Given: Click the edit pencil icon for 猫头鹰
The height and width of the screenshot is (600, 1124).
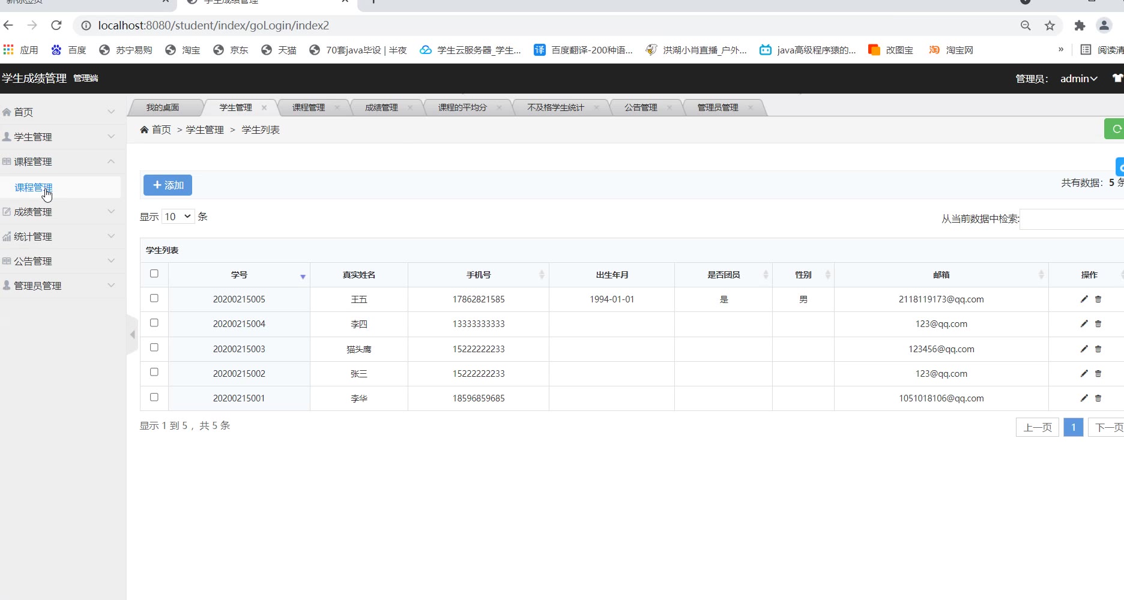Looking at the screenshot, I should pyautogui.click(x=1084, y=349).
